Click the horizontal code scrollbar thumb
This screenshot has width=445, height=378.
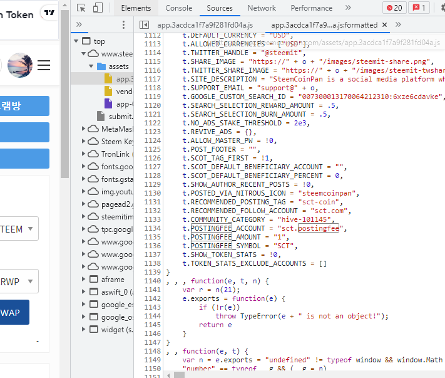click(x=179, y=375)
